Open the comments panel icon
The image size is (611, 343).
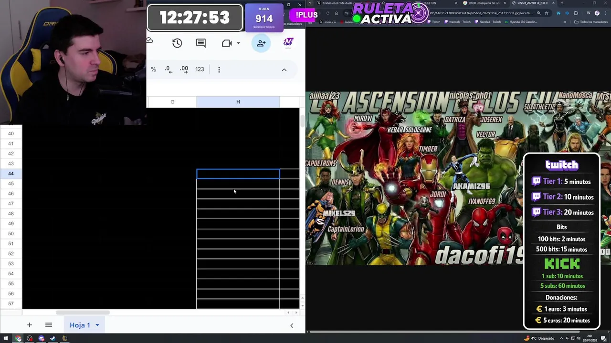pyautogui.click(x=201, y=43)
